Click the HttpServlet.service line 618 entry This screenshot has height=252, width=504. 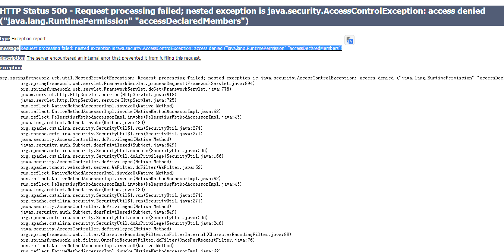click(98, 95)
